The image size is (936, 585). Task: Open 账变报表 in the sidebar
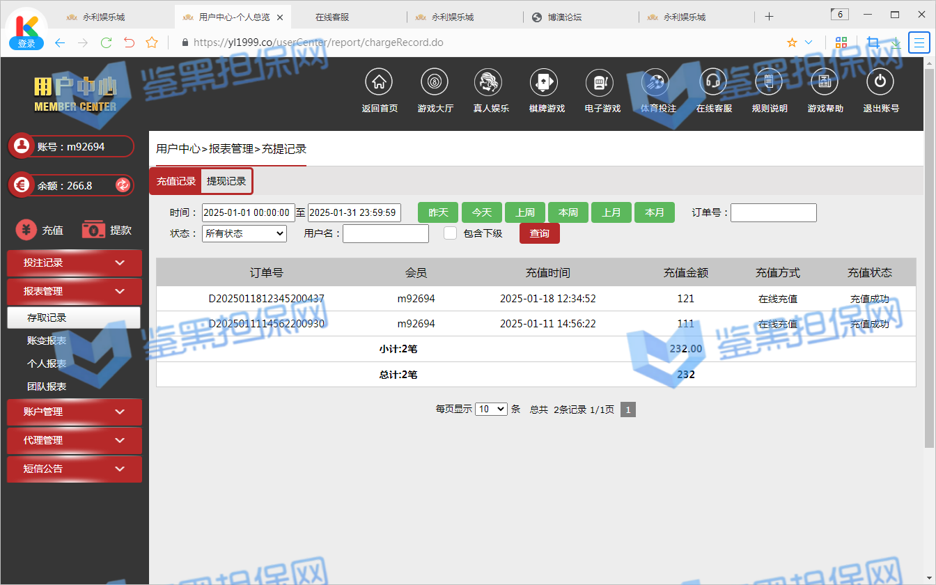(47, 341)
